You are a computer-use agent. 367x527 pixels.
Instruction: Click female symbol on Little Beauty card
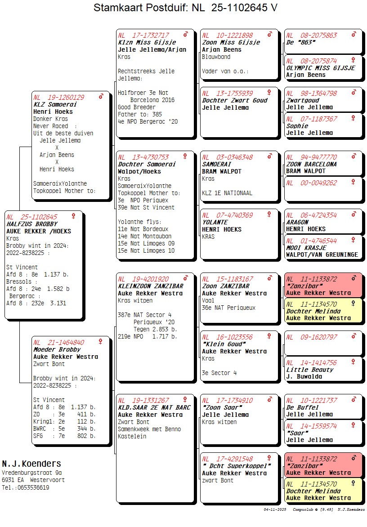coord(353,362)
